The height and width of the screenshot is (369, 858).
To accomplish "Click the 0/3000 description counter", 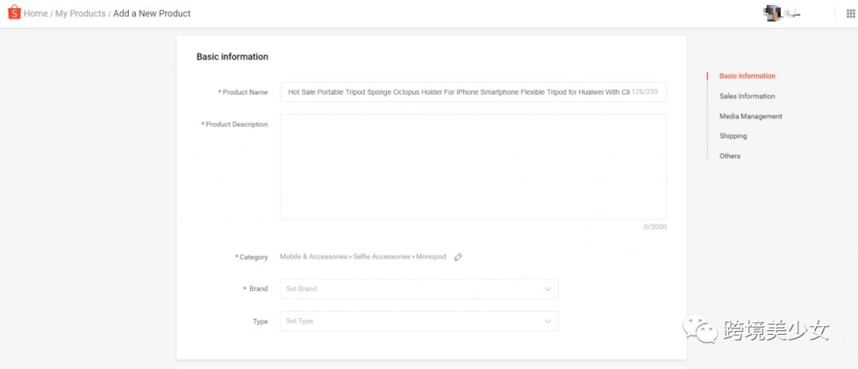I will (x=655, y=227).
